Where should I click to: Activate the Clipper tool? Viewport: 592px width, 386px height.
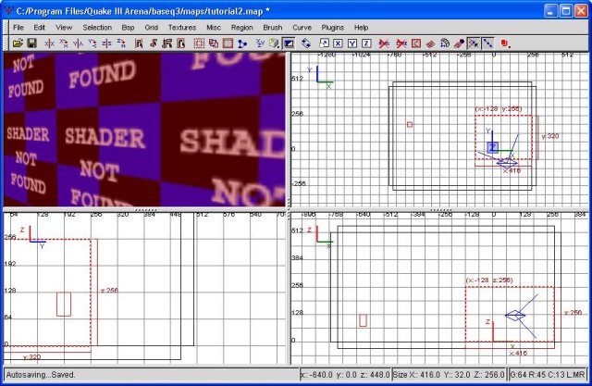coord(242,44)
